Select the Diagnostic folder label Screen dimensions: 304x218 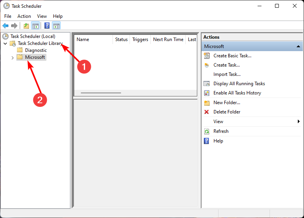pyautogui.click(x=36, y=50)
